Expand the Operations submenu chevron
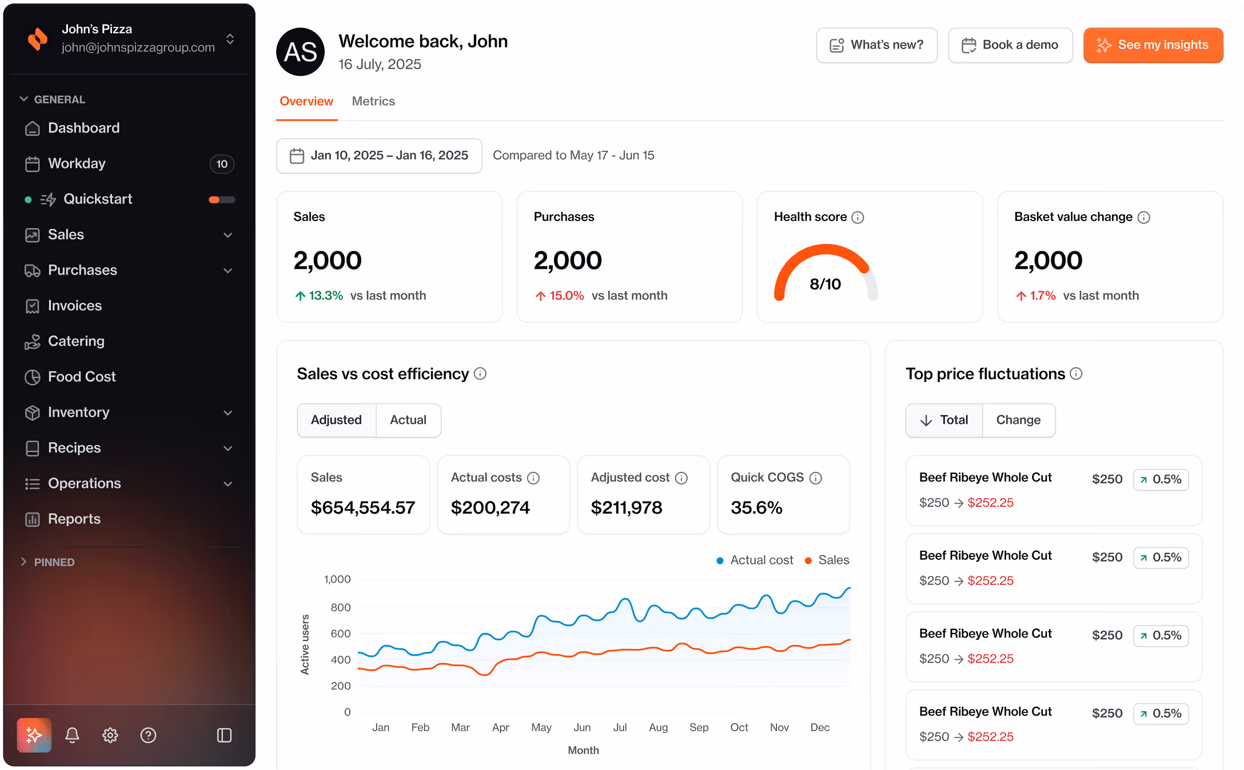The width and height of the screenshot is (1244, 770). 228,484
